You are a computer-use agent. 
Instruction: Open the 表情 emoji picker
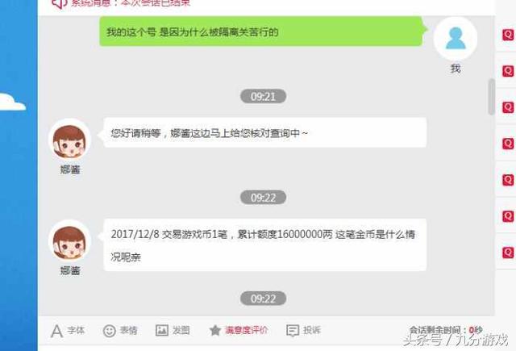pyautogui.click(x=110, y=331)
